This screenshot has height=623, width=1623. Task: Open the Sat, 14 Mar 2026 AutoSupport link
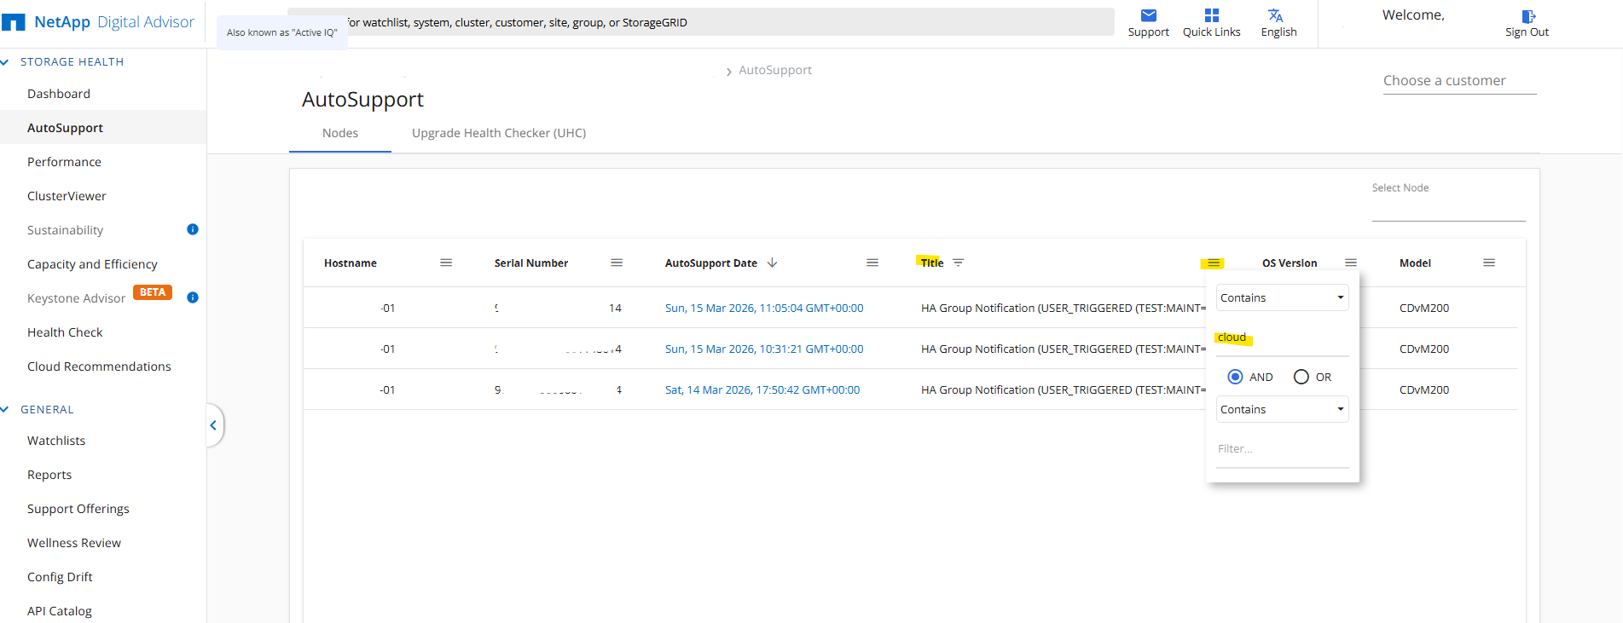(762, 389)
